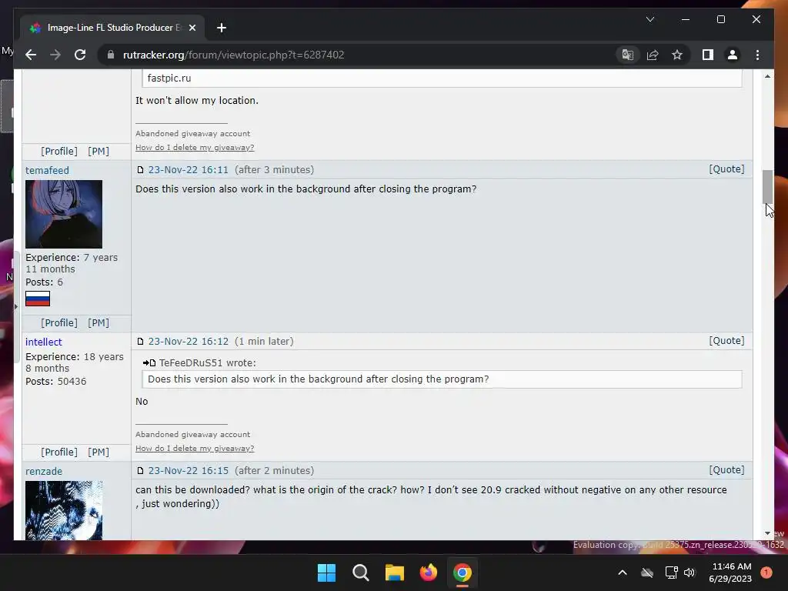Image resolution: width=788 pixels, height=591 pixels.
Task: Open a new browser tab
Action: tap(221, 28)
